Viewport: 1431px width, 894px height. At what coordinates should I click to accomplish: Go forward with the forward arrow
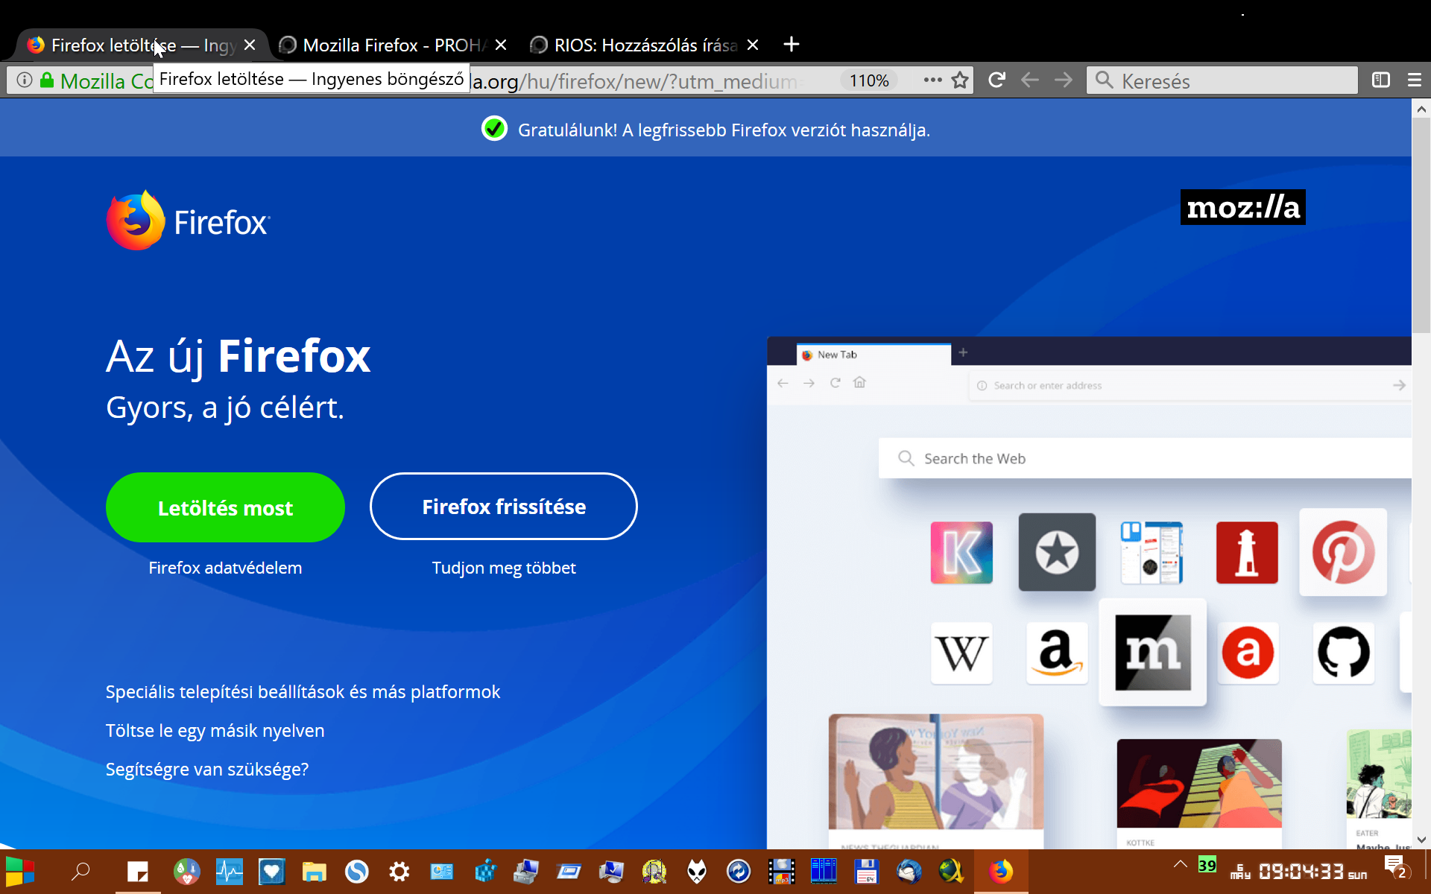1064,80
